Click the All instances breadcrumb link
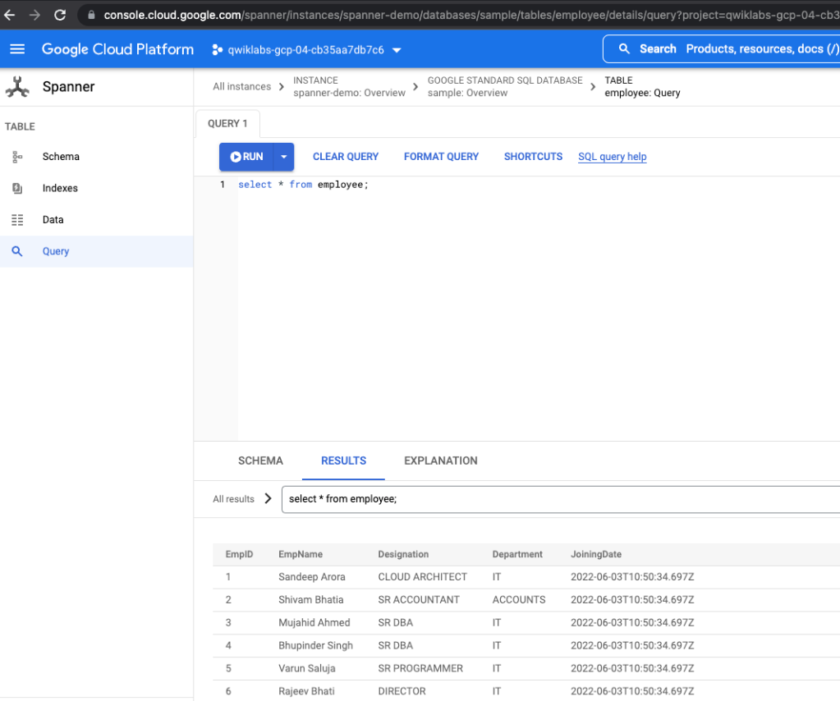The width and height of the screenshot is (840, 701). [241, 87]
